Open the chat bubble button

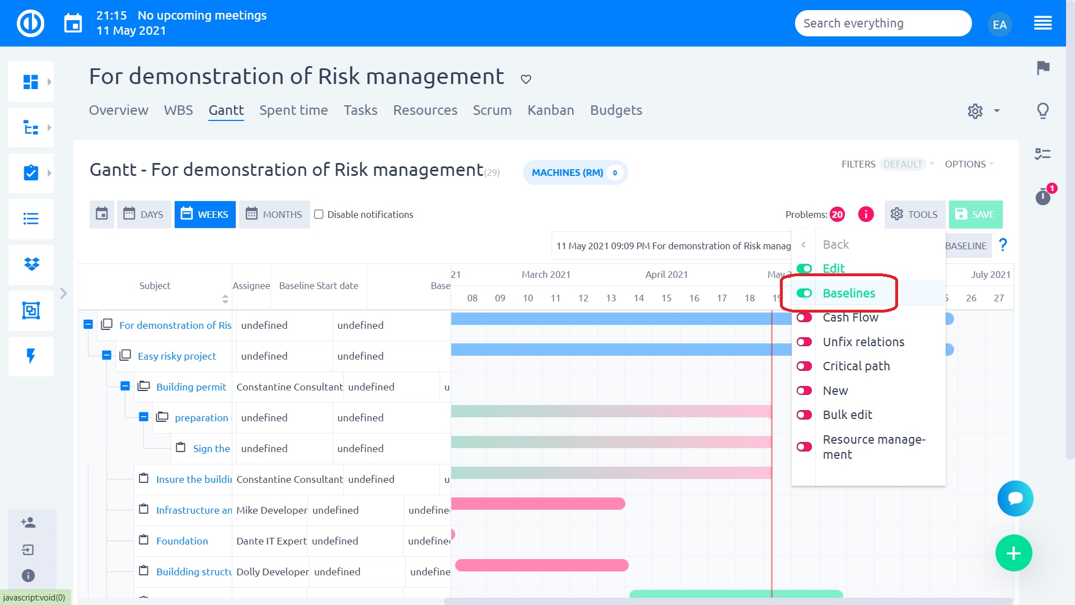[x=1015, y=498]
